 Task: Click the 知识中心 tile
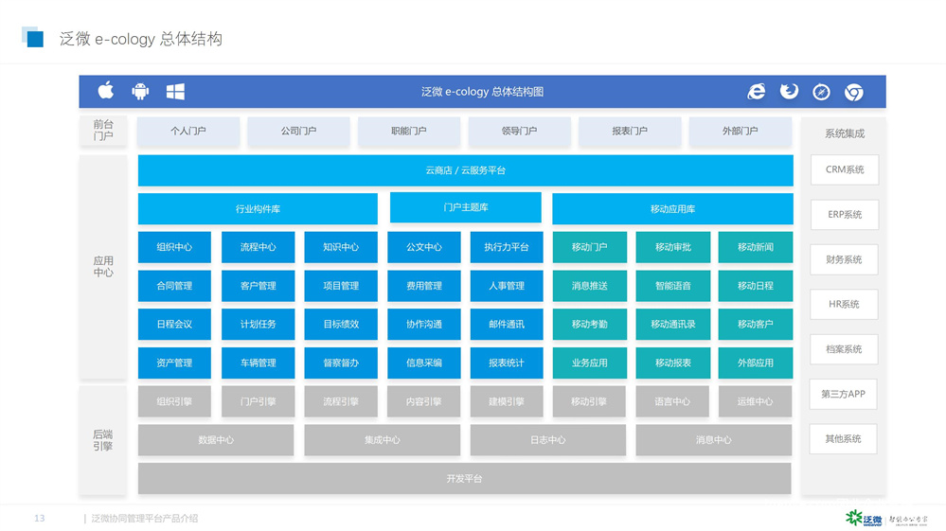[341, 247]
